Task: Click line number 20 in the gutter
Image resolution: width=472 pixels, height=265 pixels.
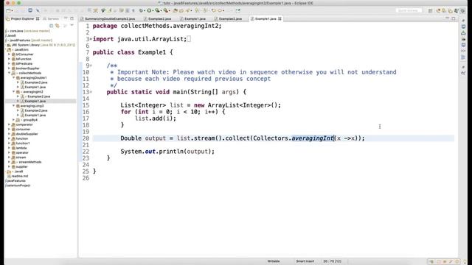Action: (x=86, y=138)
